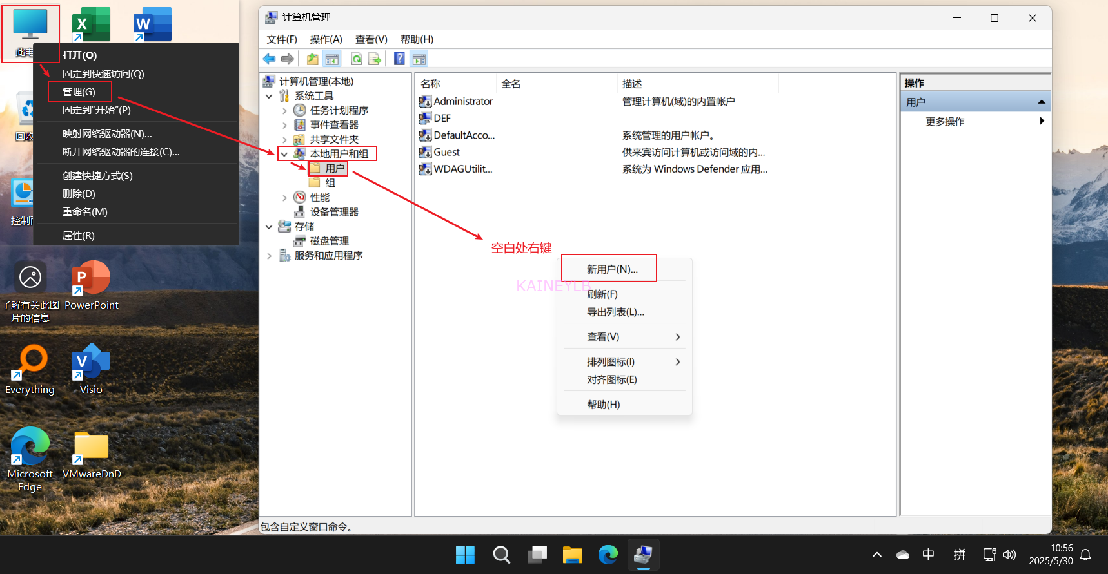This screenshot has height=574, width=1108.
Task: Select the 了解有关此图片的信息 desktop icon
Action: (x=30, y=291)
